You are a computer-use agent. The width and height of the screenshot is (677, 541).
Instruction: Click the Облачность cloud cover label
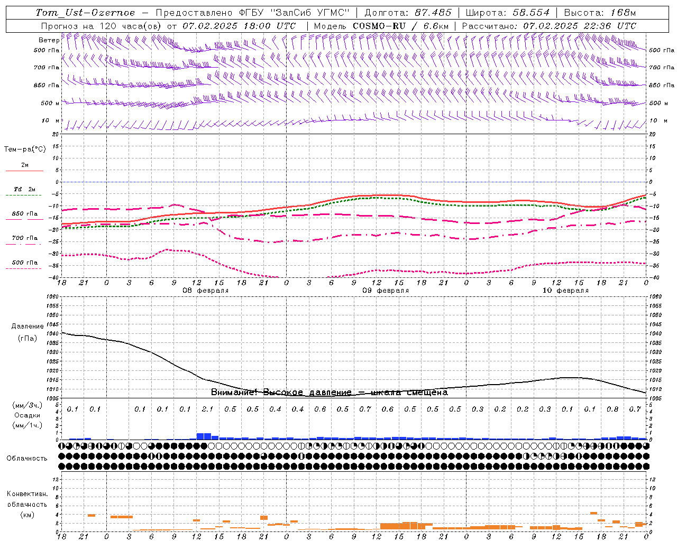[x=27, y=458]
